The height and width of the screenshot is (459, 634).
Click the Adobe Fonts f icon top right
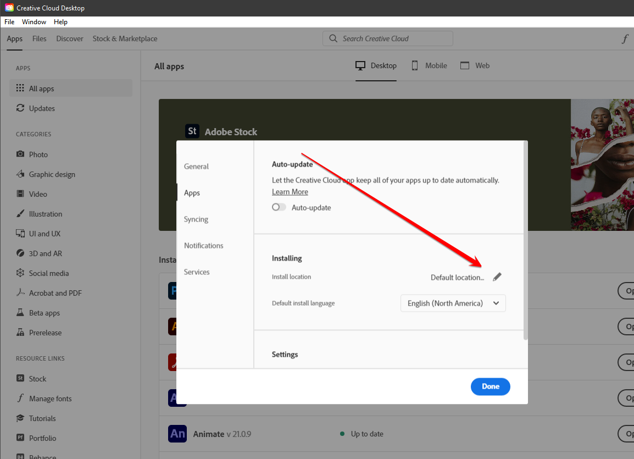(625, 38)
